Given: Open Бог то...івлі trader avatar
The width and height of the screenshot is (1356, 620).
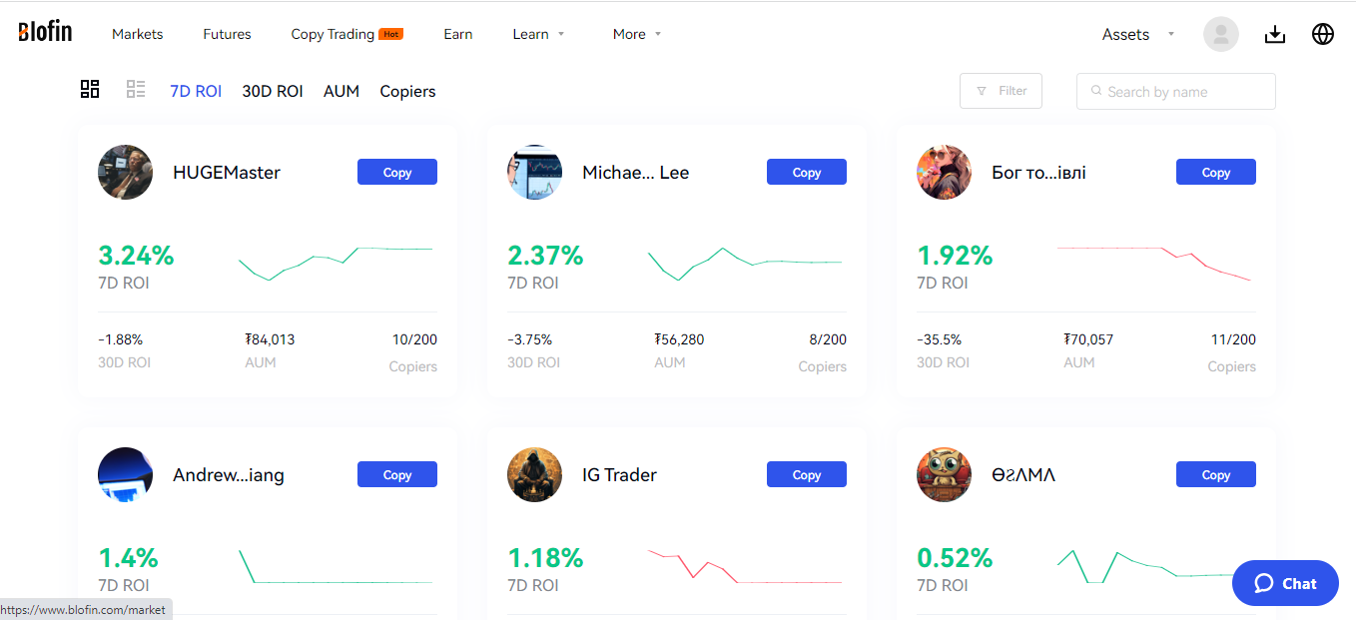Looking at the screenshot, I should (x=944, y=172).
